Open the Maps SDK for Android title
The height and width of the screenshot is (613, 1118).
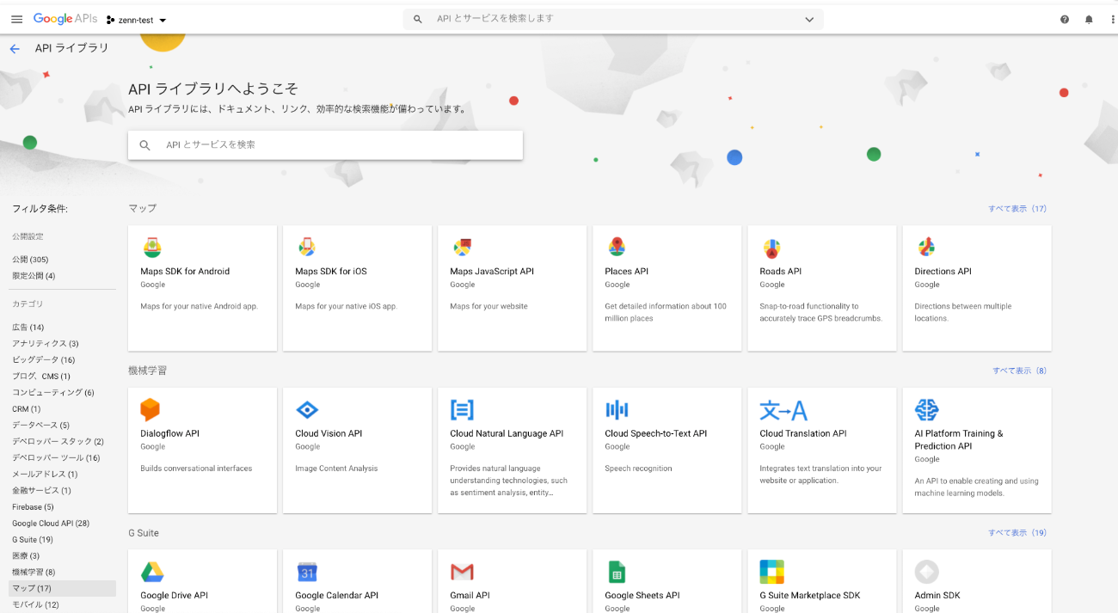(x=185, y=272)
